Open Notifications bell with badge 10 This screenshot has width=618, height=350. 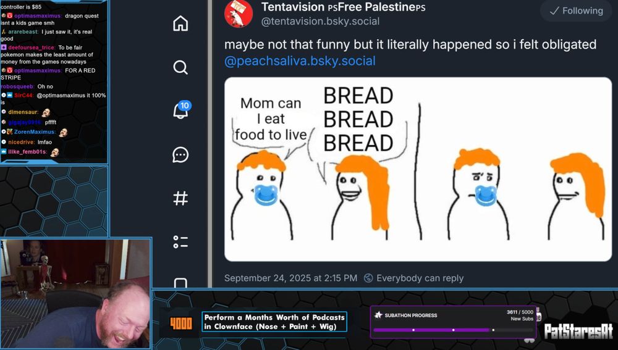tap(181, 110)
